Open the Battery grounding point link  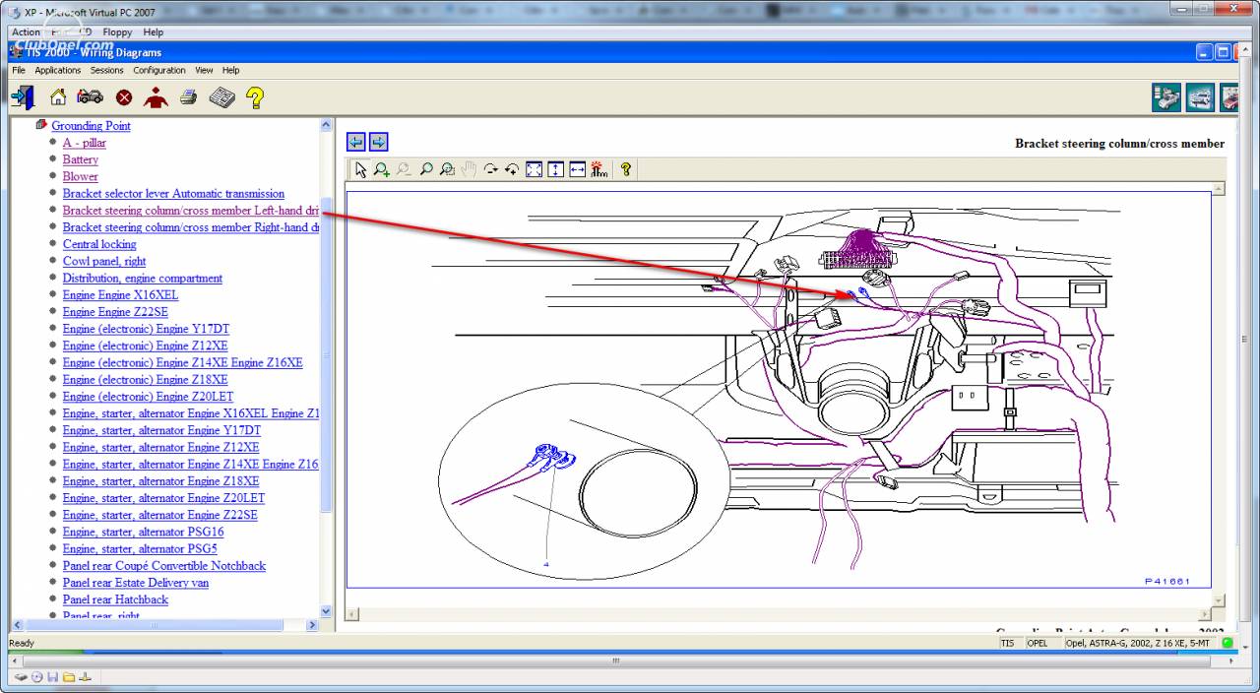pyautogui.click(x=81, y=159)
